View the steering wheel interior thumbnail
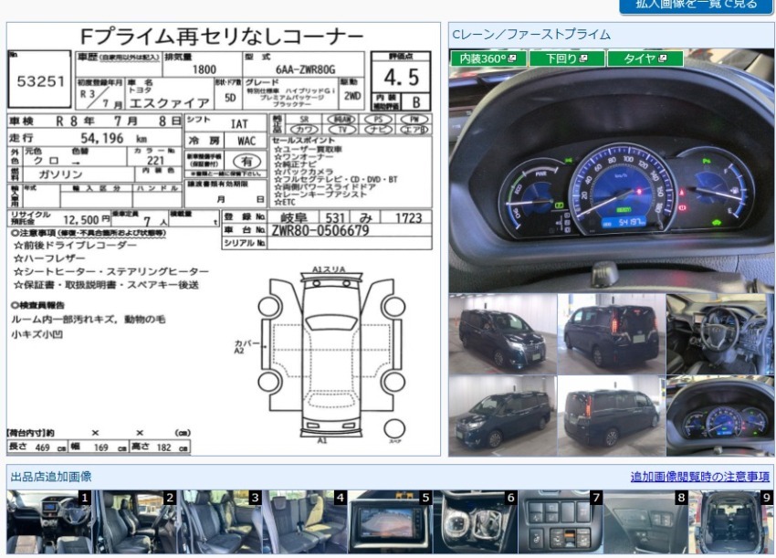The height and width of the screenshot is (558, 776). pos(720,334)
